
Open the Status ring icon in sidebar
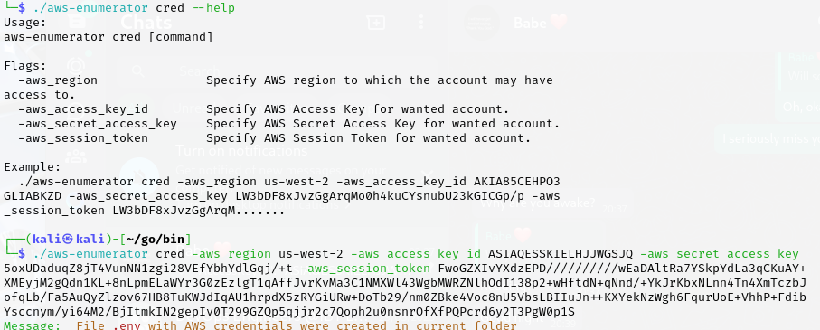click(76, 66)
